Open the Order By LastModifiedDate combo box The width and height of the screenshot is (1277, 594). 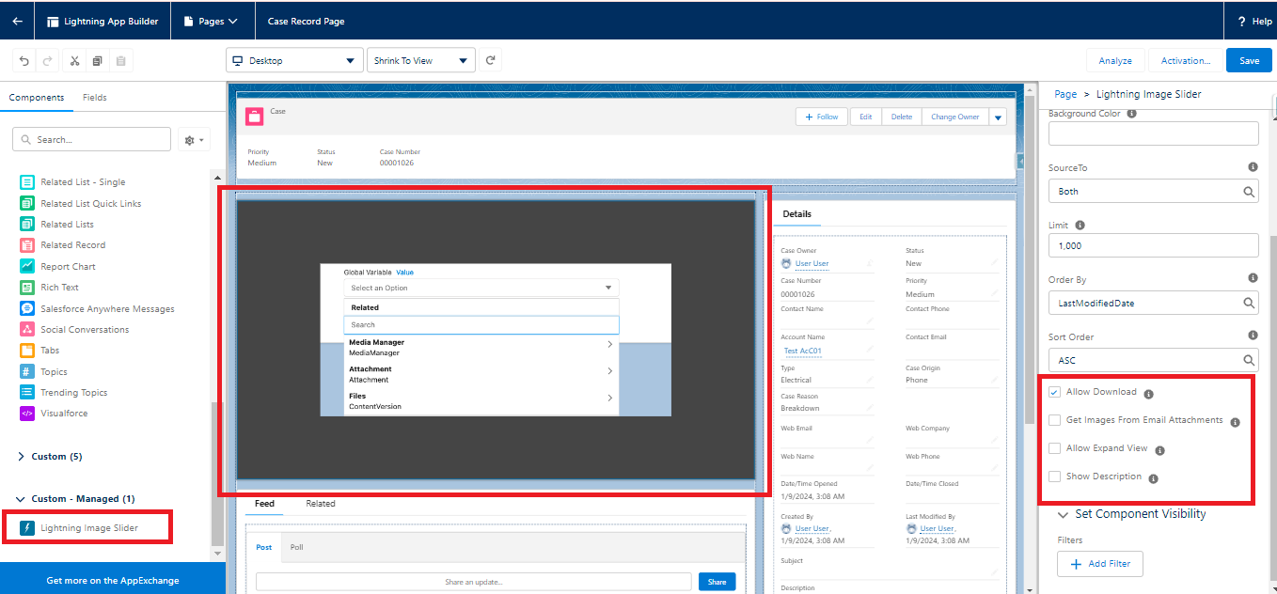point(1153,303)
